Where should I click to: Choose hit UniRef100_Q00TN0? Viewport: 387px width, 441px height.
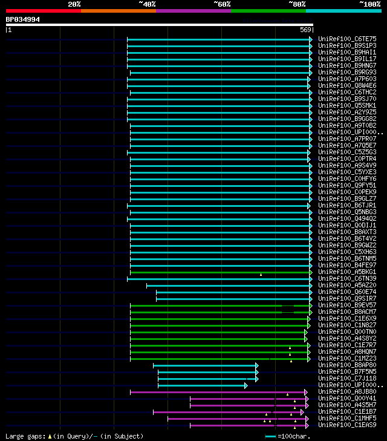coord(347,332)
